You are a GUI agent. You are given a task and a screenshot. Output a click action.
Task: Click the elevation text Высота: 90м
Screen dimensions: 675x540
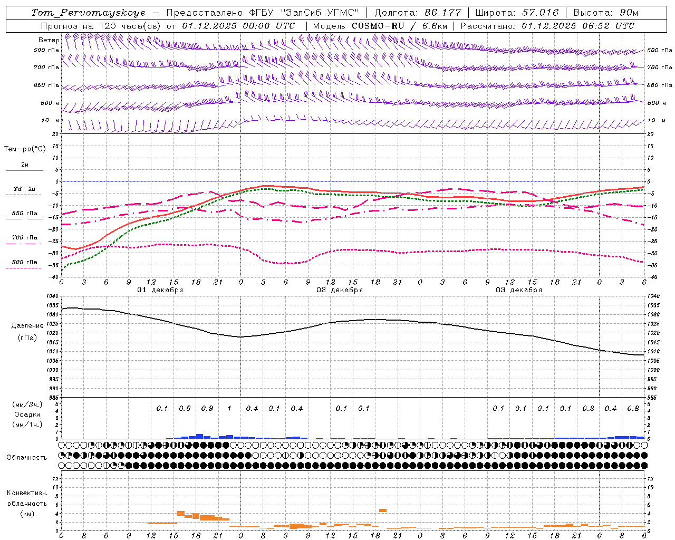click(x=606, y=13)
